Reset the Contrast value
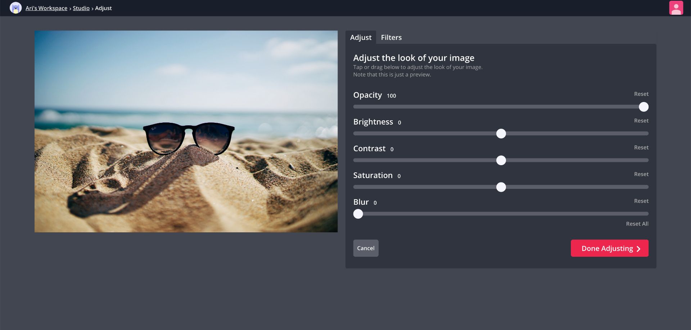Viewport: 691px width, 330px height. pyautogui.click(x=642, y=147)
